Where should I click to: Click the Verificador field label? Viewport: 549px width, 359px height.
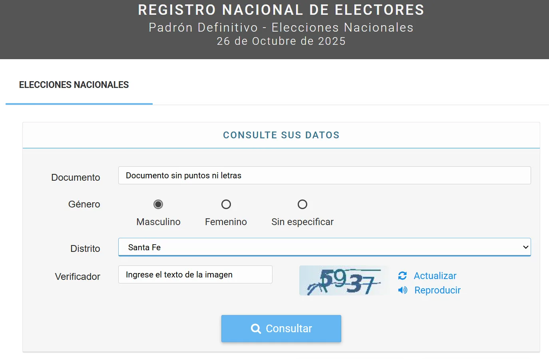78,277
